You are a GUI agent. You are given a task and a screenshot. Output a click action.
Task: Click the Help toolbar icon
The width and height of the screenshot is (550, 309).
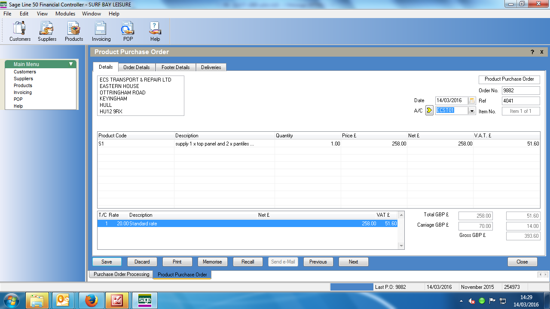[155, 31]
